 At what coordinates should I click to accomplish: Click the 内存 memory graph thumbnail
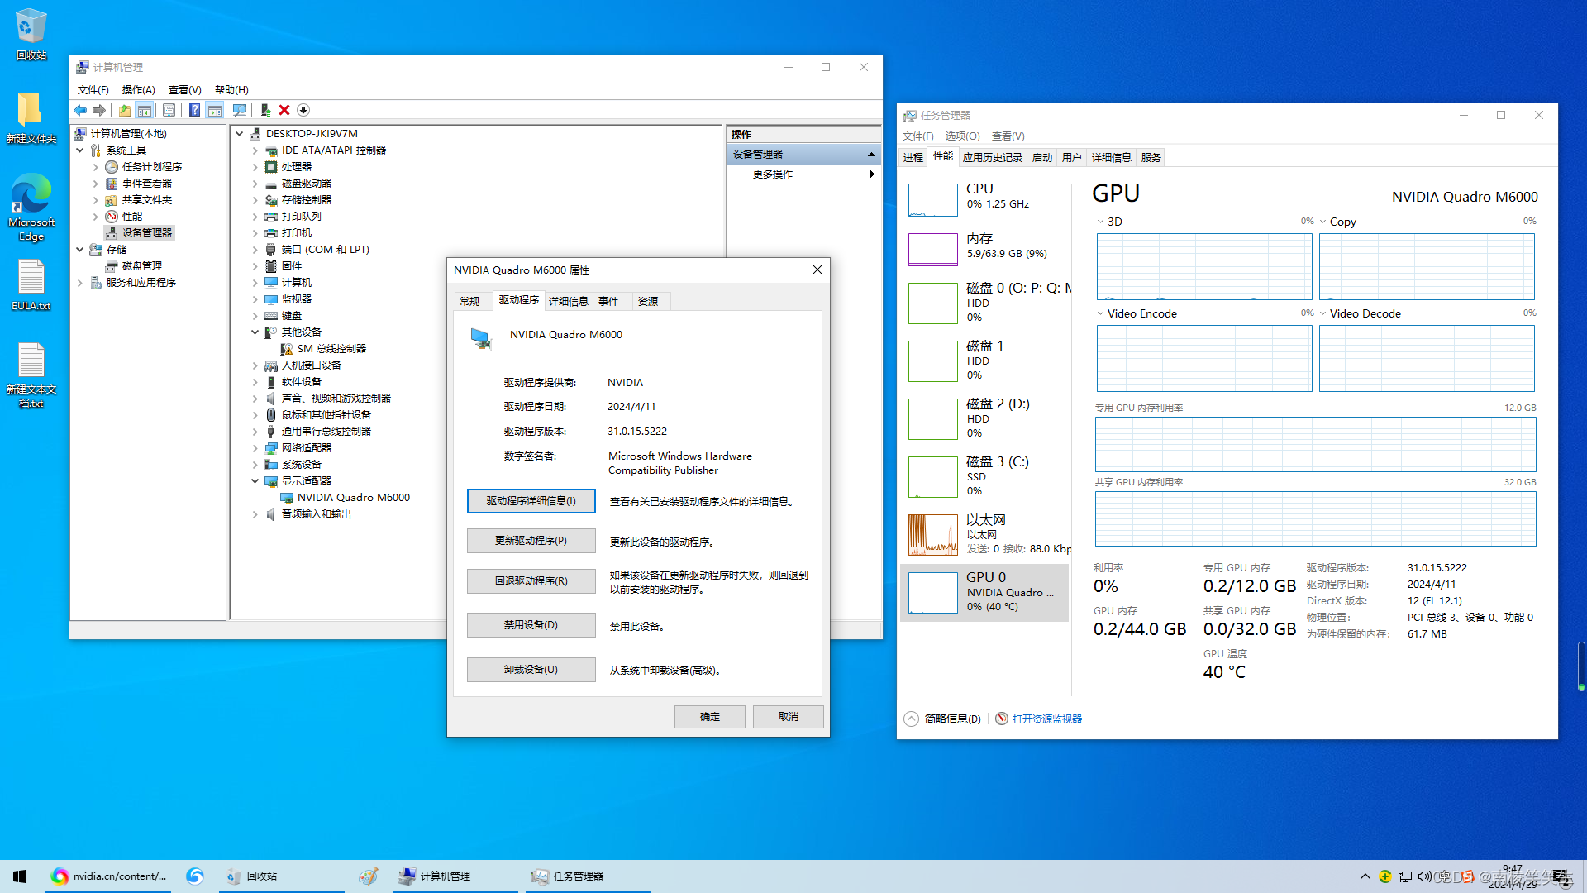tap(932, 249)
